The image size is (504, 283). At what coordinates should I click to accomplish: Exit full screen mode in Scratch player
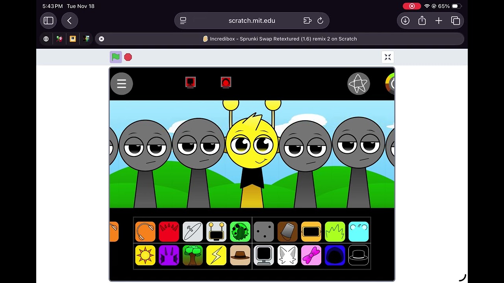click(388, 57)
